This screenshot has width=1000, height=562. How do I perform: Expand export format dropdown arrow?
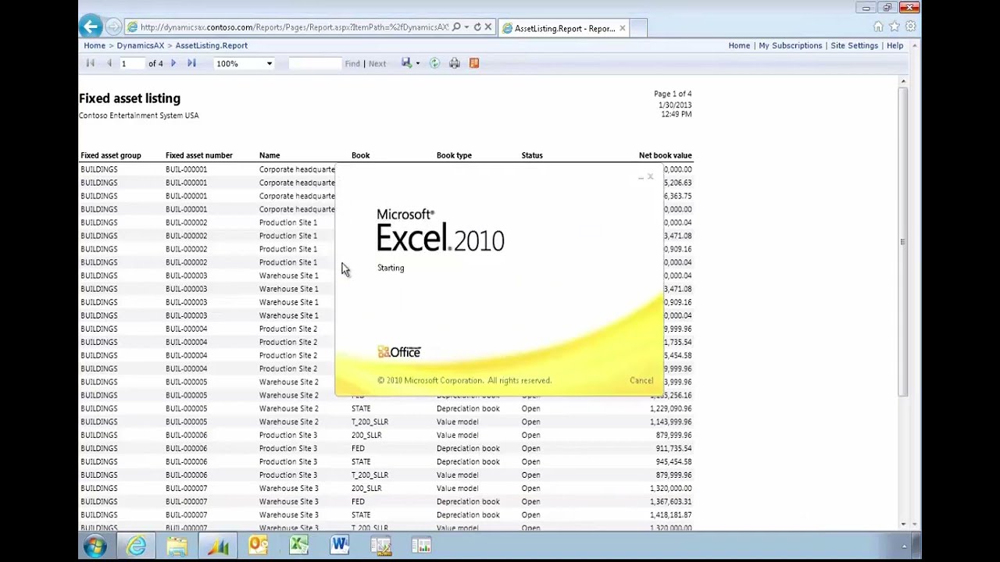pyautogui.click(x=418, y=63)
